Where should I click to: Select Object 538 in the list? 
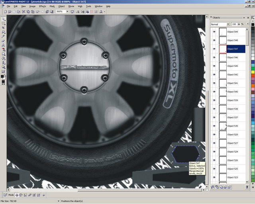232,109
